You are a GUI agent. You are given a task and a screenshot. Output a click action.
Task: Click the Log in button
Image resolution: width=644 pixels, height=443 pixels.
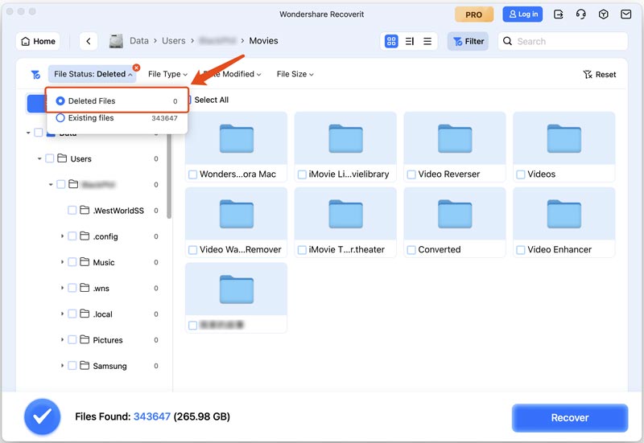[522, 14]
